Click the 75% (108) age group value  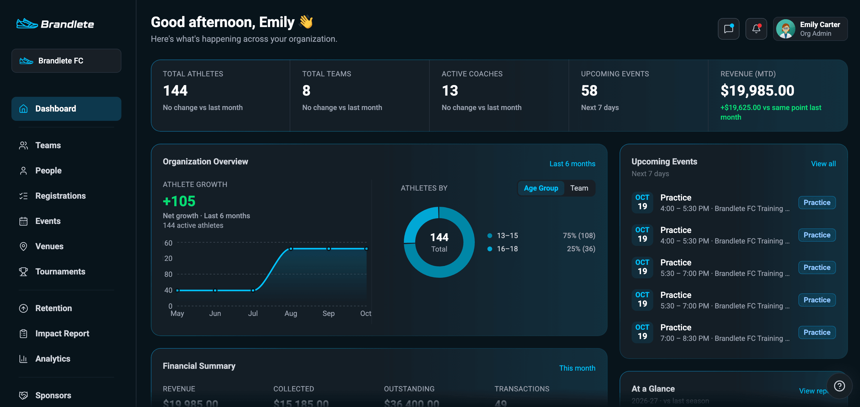click(x=578, y=236)
